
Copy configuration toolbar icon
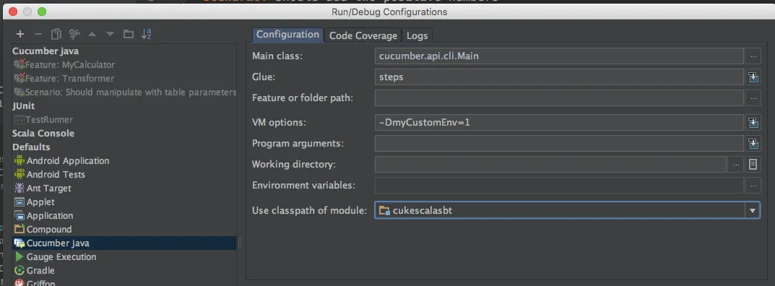(56, 34)
